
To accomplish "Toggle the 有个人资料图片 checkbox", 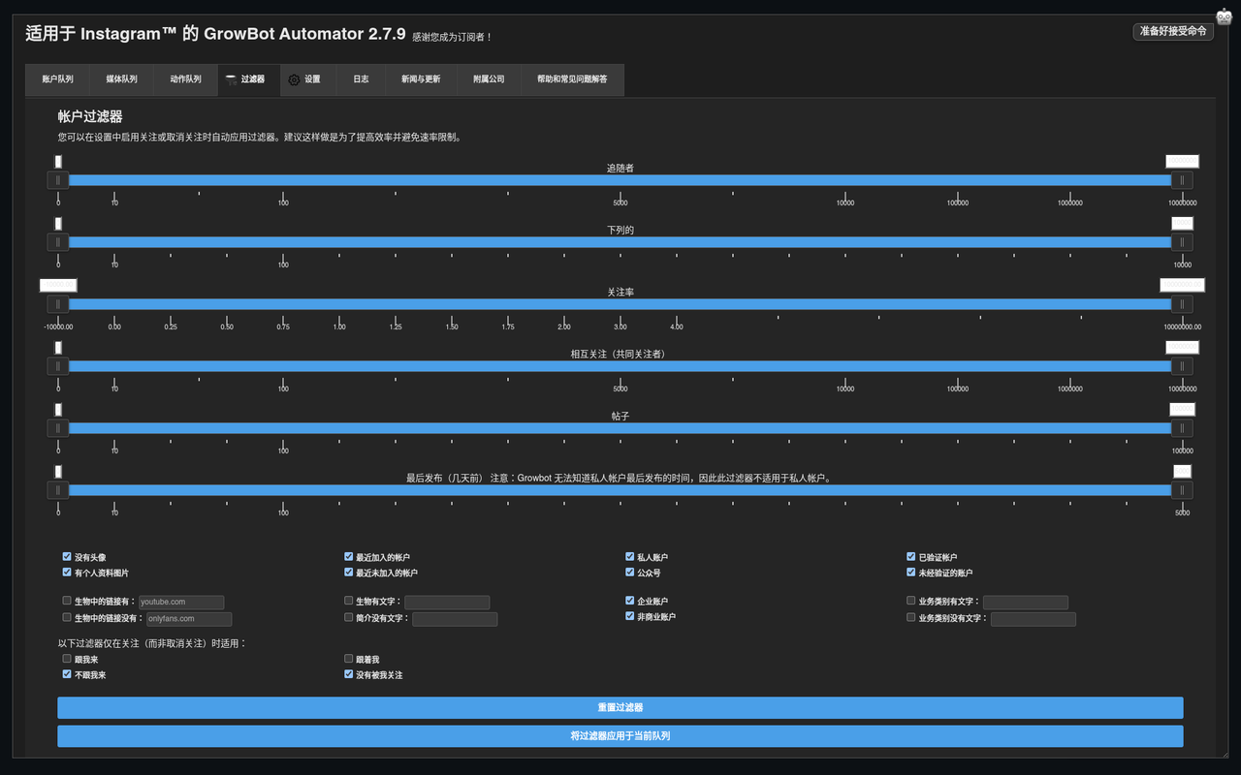I will tap(67, 573).
